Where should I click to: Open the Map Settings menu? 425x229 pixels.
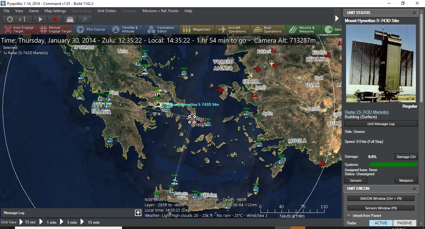pos(55,11)
